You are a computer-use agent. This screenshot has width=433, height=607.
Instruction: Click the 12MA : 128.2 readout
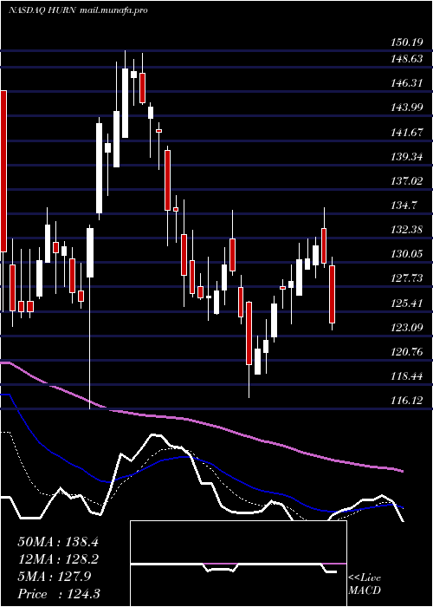(58, 559)
